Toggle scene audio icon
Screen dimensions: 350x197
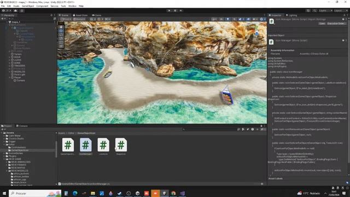tap(234, 19)
